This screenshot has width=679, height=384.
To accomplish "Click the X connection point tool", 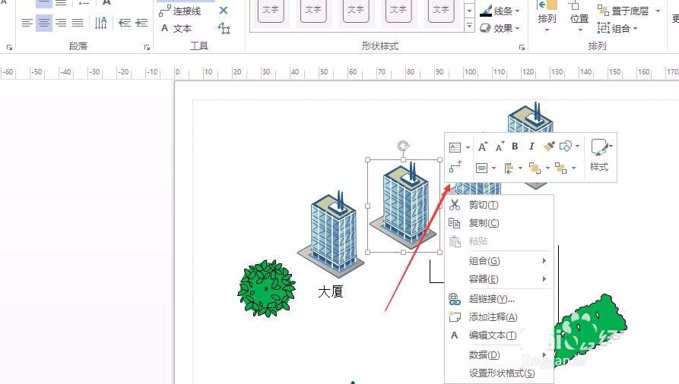I will point(224,11).
